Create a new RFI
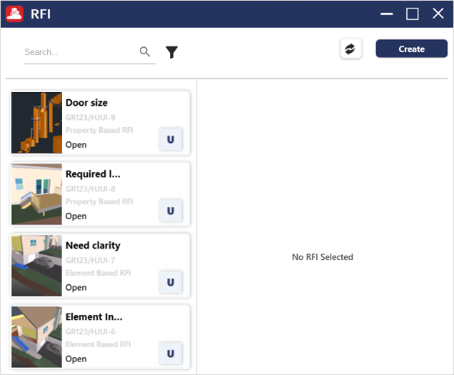This screenshot has width=454, height=375. (411, 49)
